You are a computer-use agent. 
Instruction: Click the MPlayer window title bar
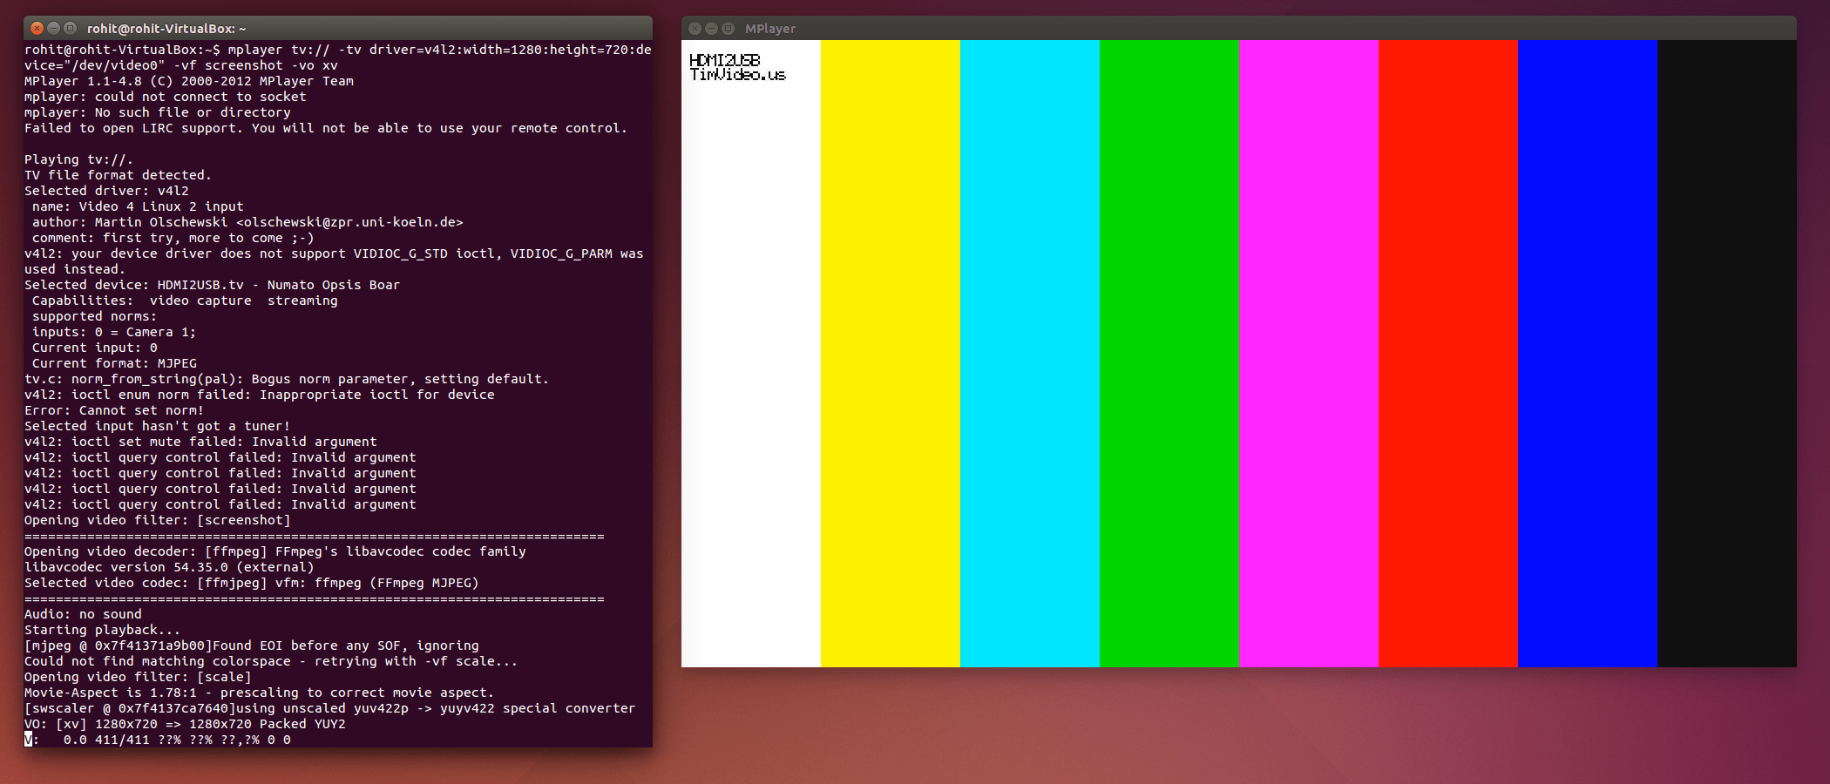(x=1220, y=28)
